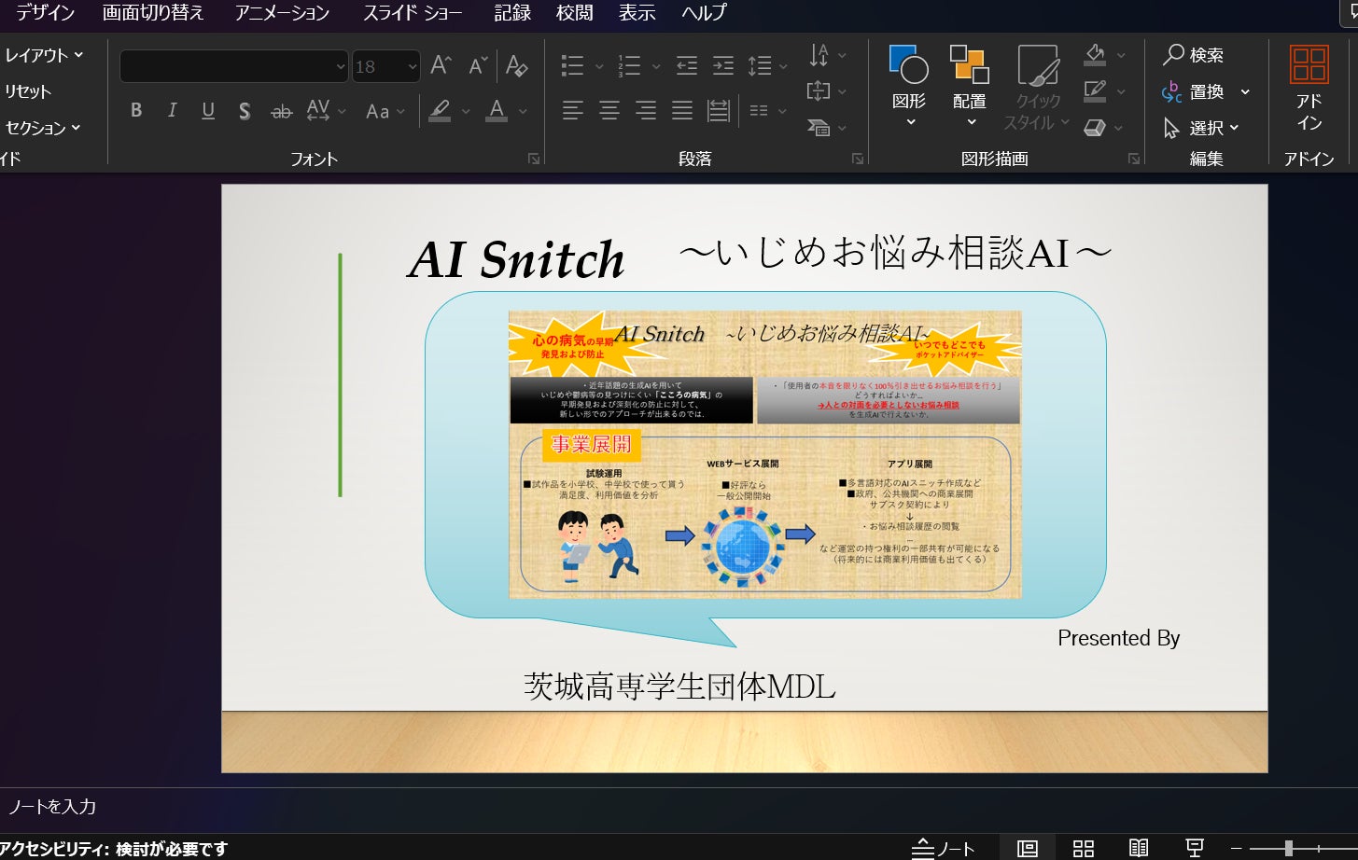The image size is (1358, 860).
Task: Open the font size dropdown
Action: coord(412,66)
